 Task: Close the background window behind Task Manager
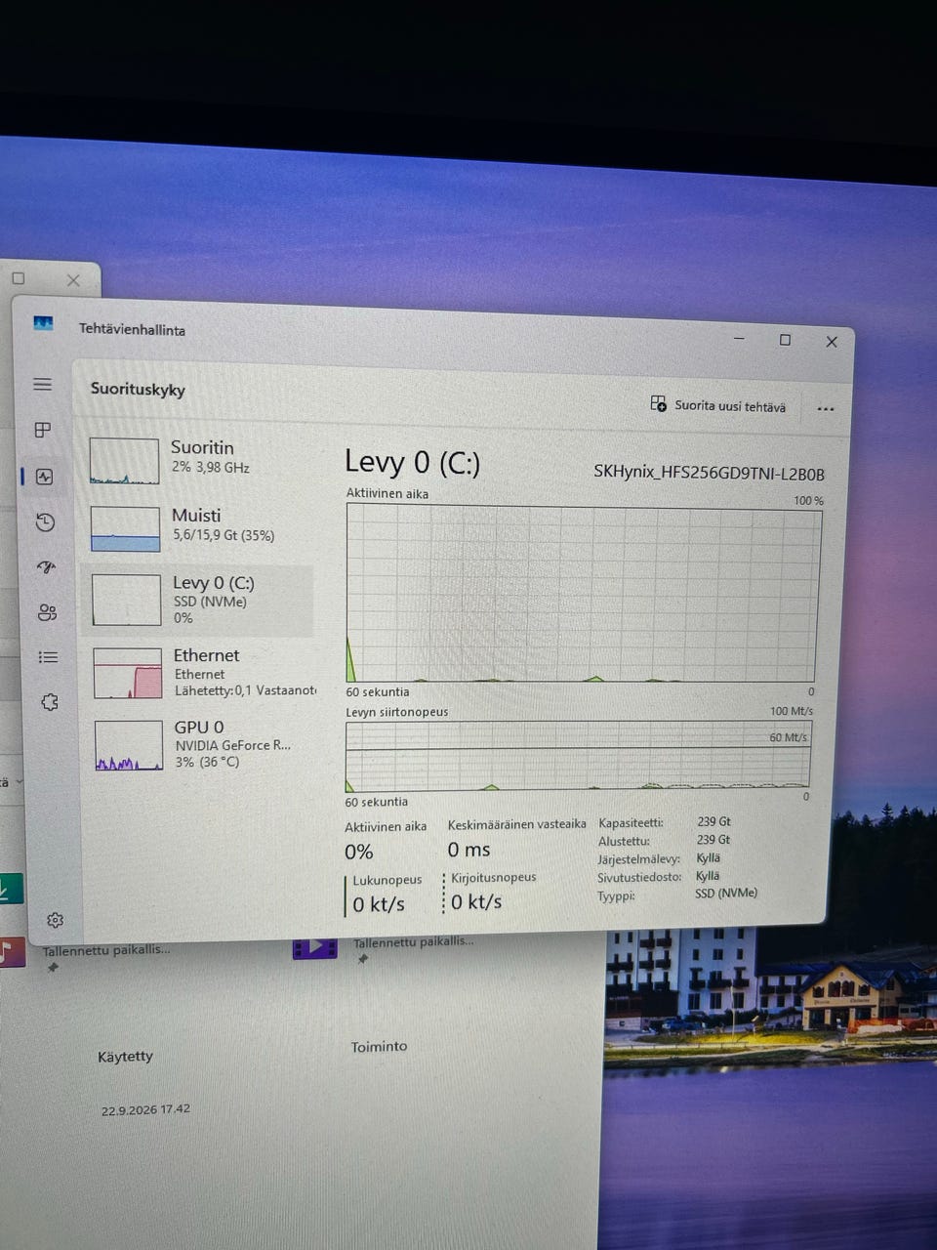pos(73,280)
